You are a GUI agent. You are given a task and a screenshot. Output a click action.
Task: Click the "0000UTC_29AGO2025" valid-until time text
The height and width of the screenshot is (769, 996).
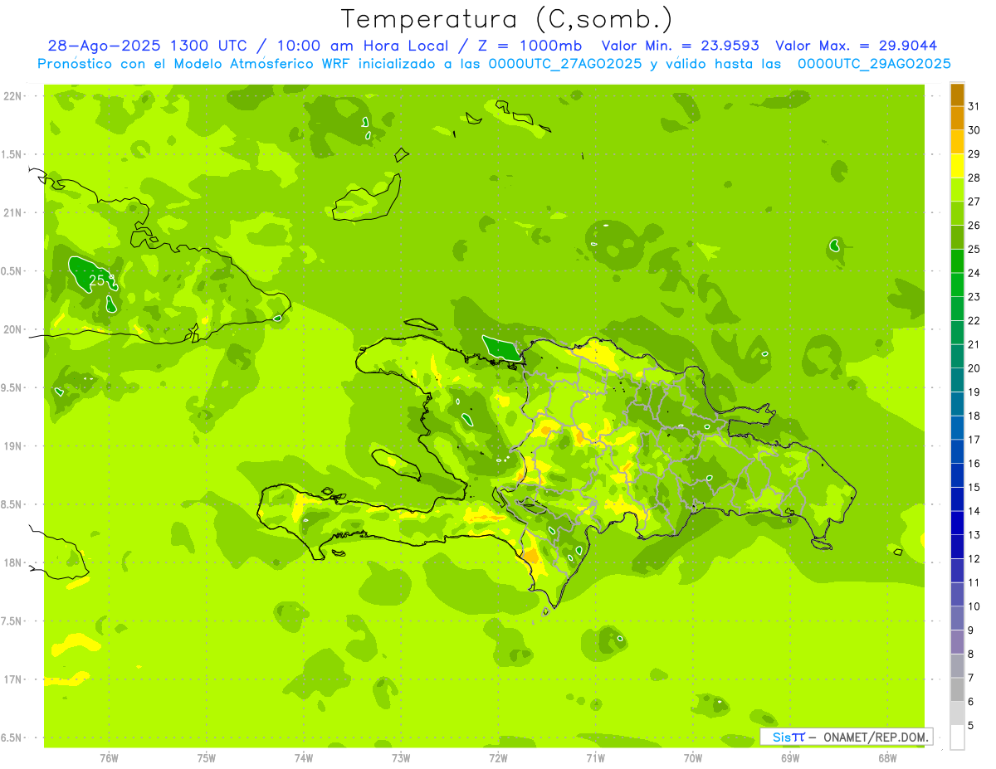(874, 64)
